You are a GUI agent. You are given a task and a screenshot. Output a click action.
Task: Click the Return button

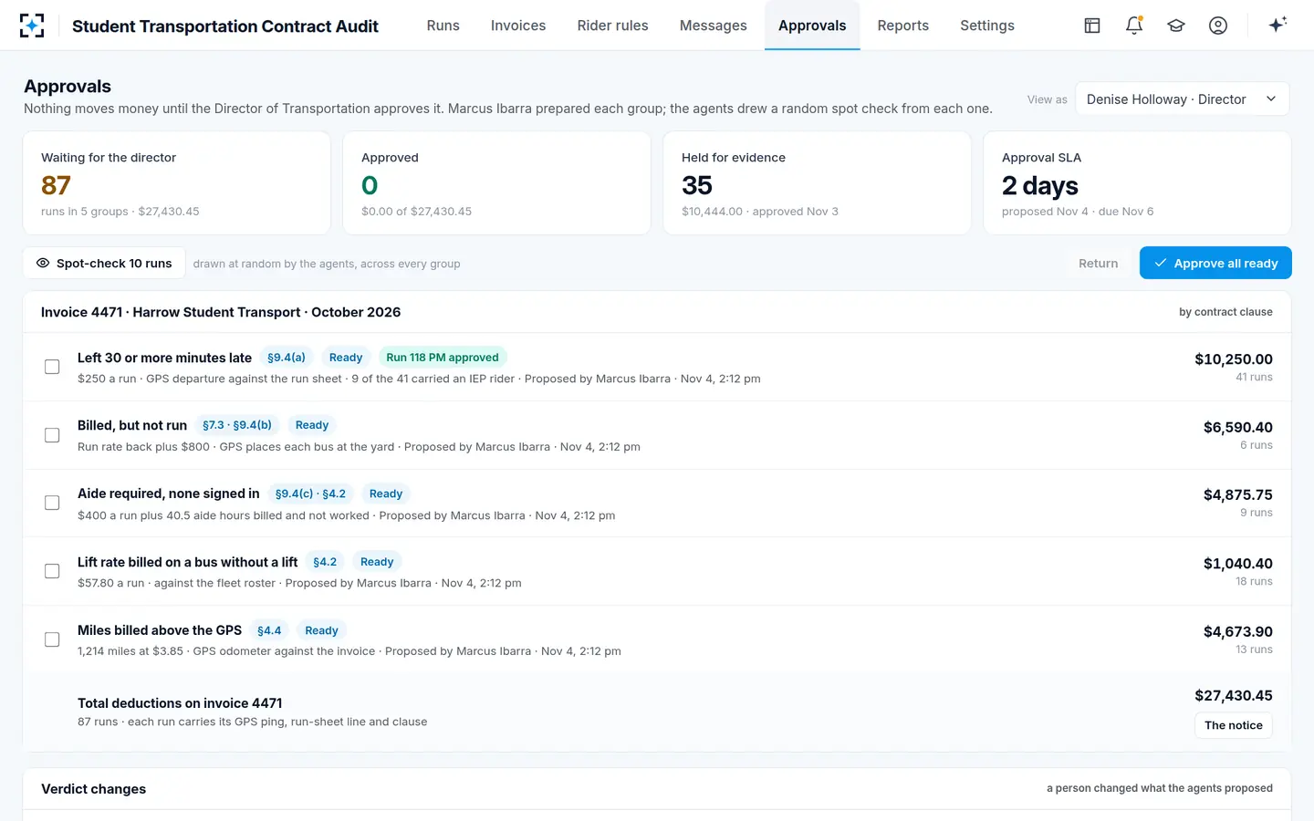(x=1098, y=264)
